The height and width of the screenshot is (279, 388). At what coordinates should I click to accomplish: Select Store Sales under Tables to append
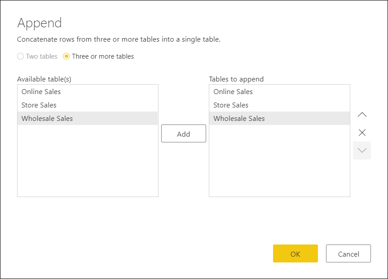pyautogui.click(x=230, y=105)
